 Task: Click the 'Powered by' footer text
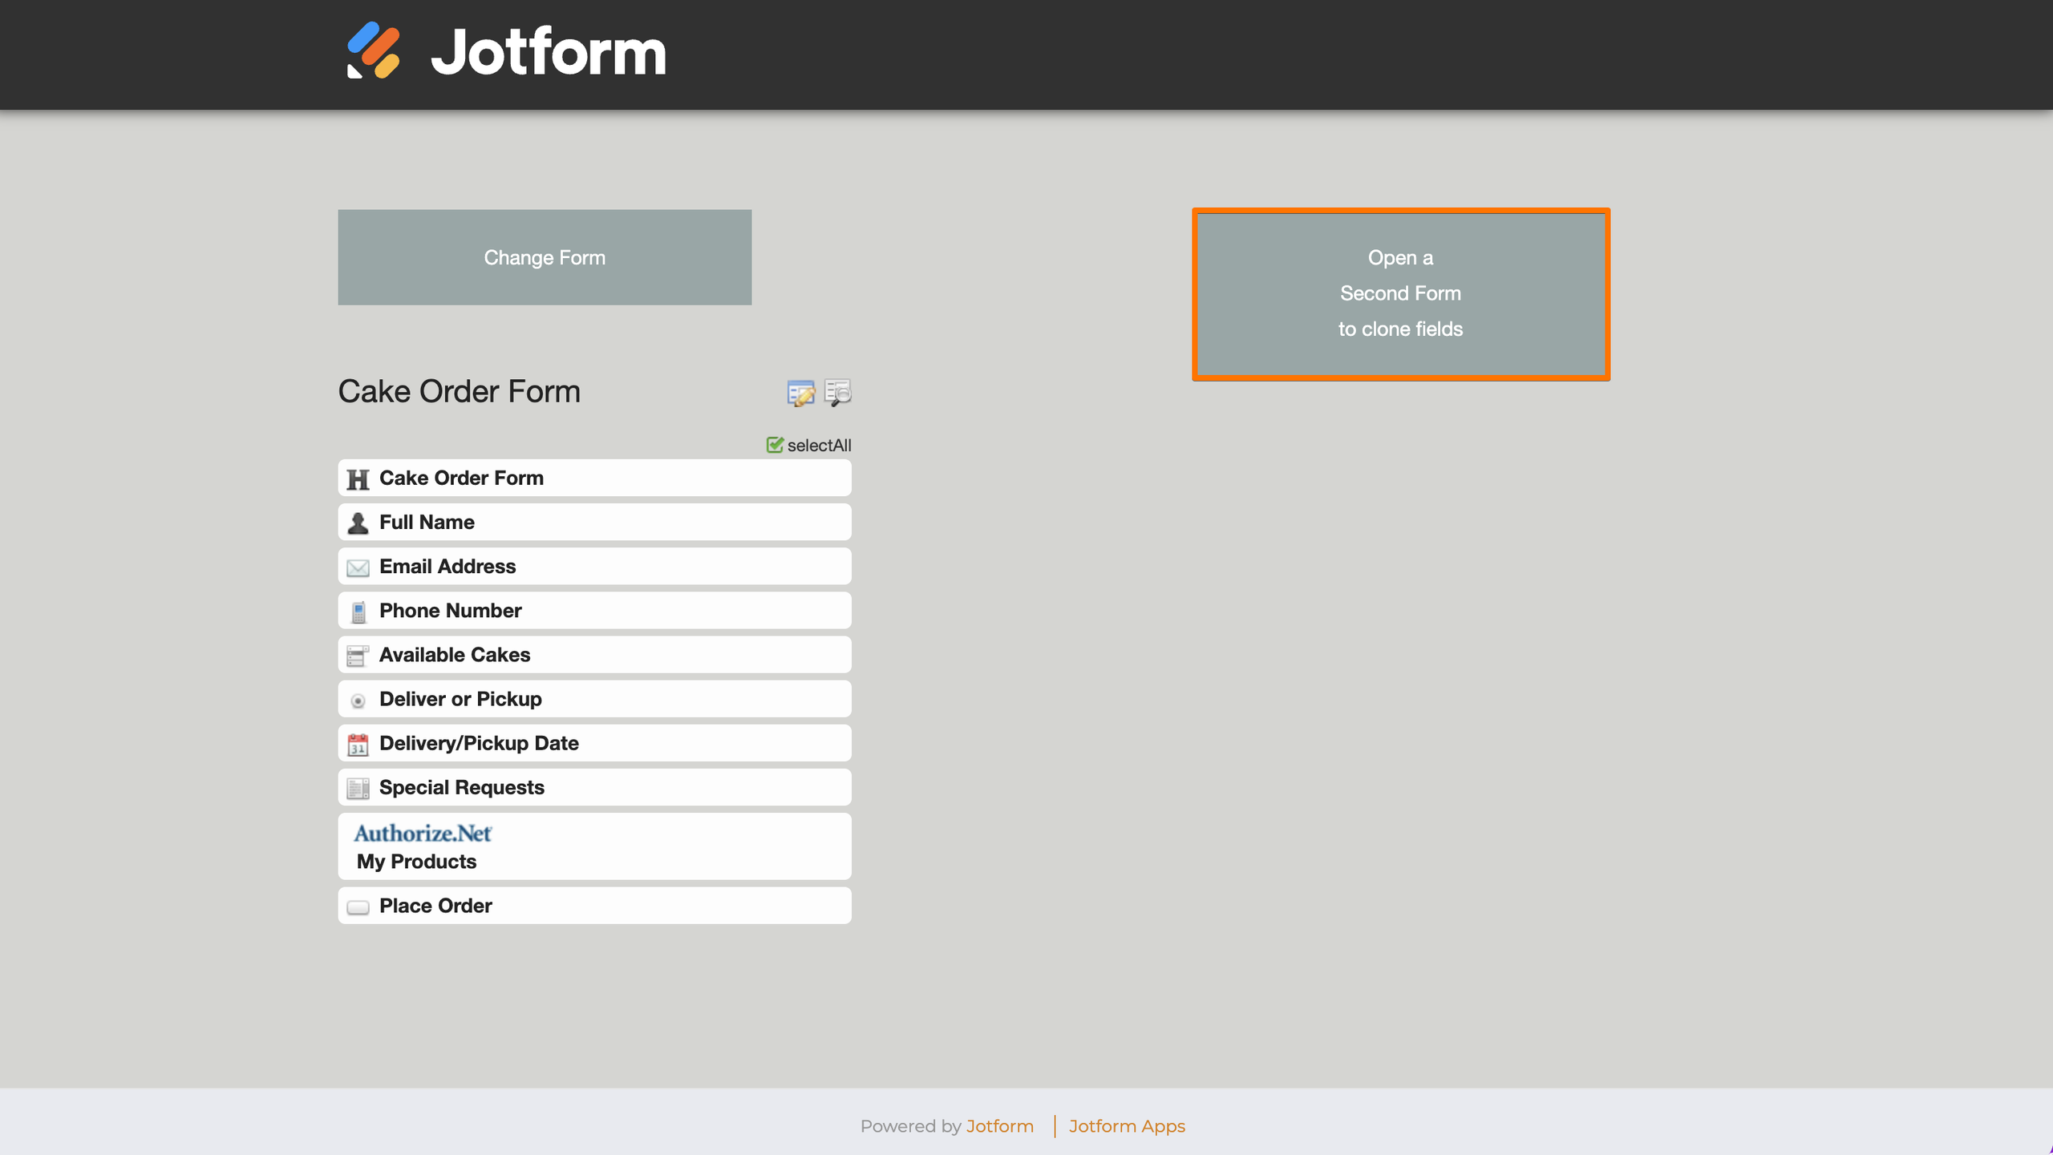pyautogui.click(x=910, y=1126)
